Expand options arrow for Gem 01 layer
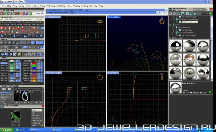 [9, 73]
